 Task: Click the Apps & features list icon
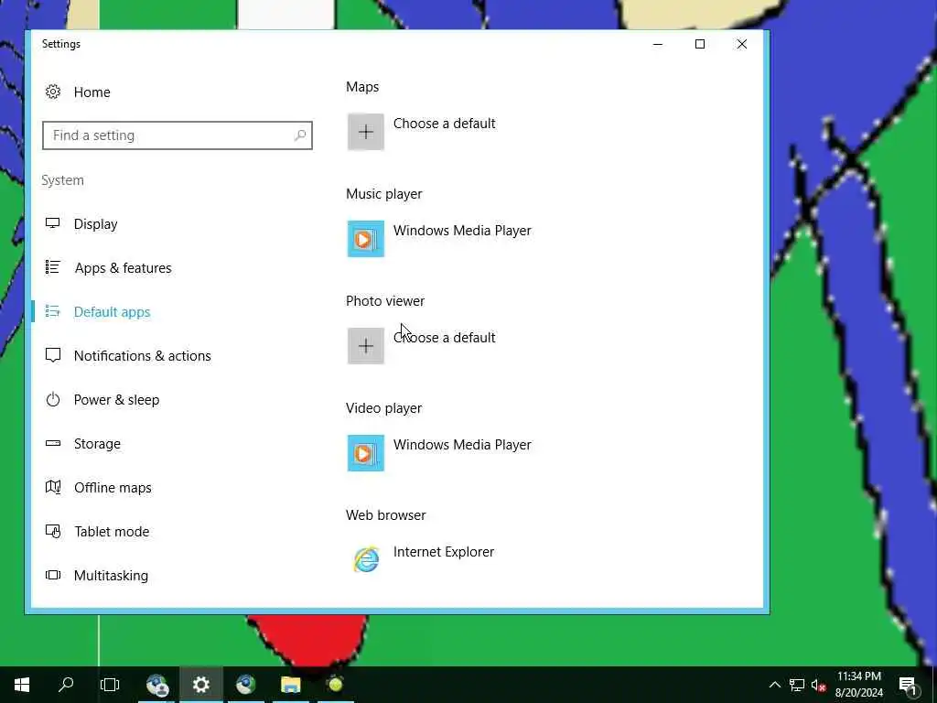[53, 267]
